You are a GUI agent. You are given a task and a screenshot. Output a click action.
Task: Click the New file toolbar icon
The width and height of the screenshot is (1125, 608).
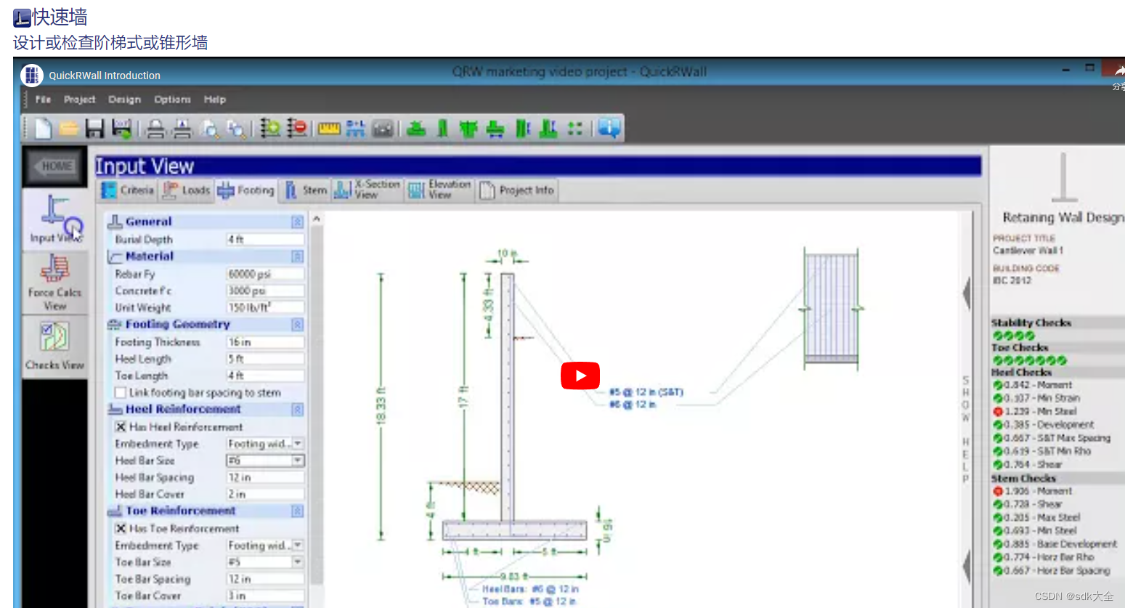43,129
